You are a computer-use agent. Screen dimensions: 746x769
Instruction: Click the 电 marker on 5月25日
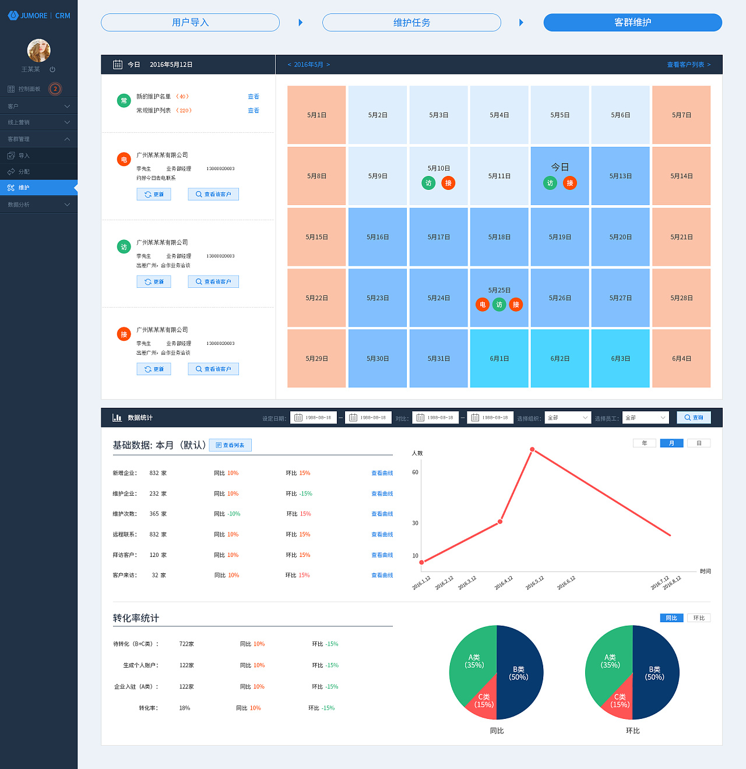tap(483, 305)
